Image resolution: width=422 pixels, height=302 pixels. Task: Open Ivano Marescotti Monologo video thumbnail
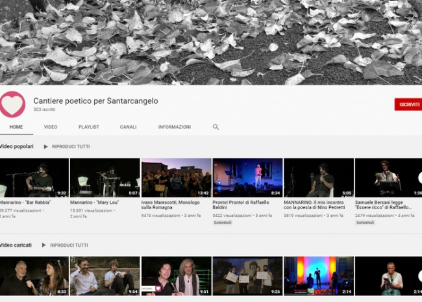176,177
